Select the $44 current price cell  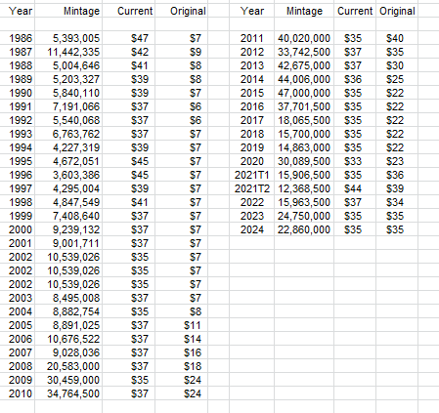pos(355,188)
